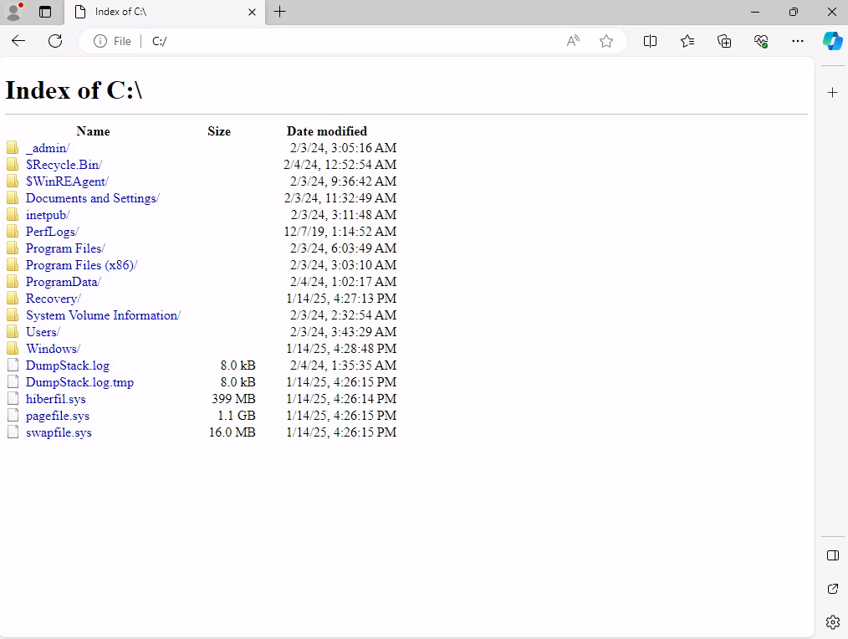Open Settings and more menu
This screenshot has height=639, width=848.
[798, 41]
